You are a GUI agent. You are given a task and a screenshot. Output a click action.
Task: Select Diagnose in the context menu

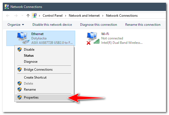(x=31, y=62)
